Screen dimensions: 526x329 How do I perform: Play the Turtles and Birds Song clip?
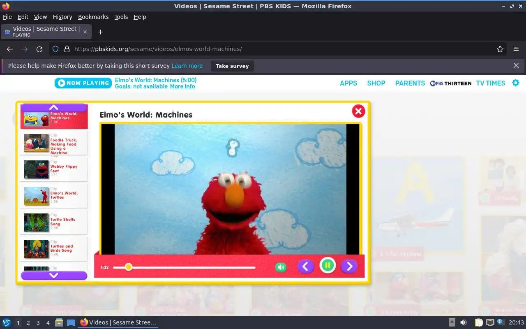[54, 249]
